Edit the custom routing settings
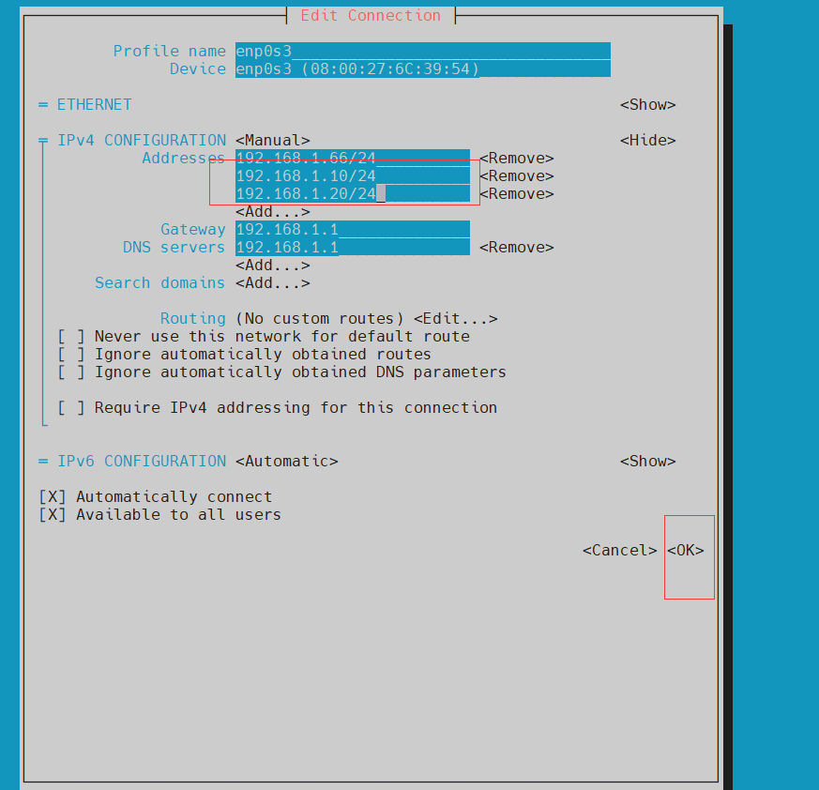Viewport: 819px width, 790px height. (x=455, y=319)
